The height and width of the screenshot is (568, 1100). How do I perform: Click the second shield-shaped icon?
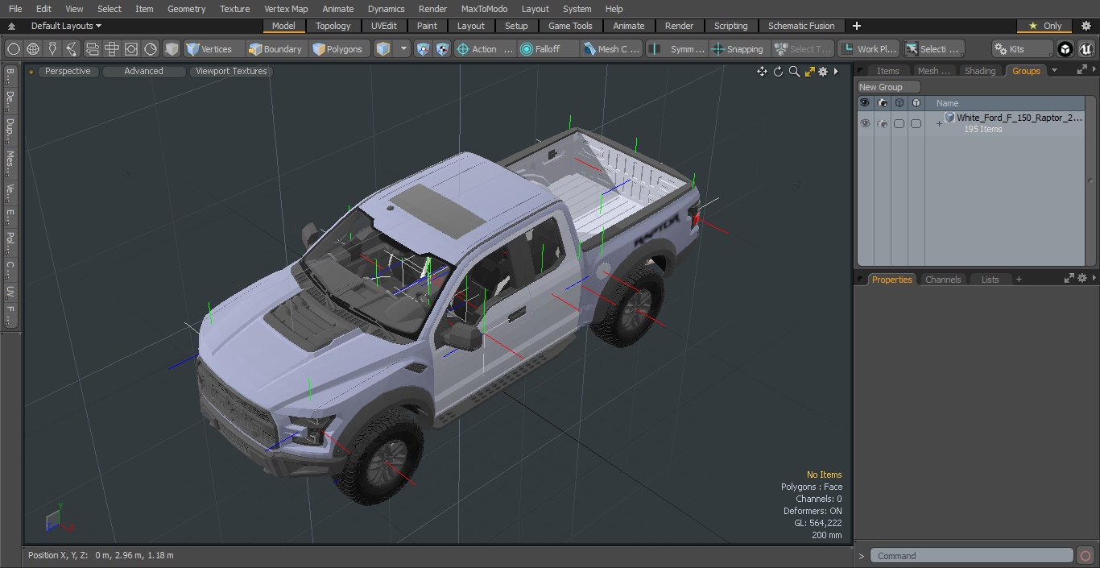442,49
